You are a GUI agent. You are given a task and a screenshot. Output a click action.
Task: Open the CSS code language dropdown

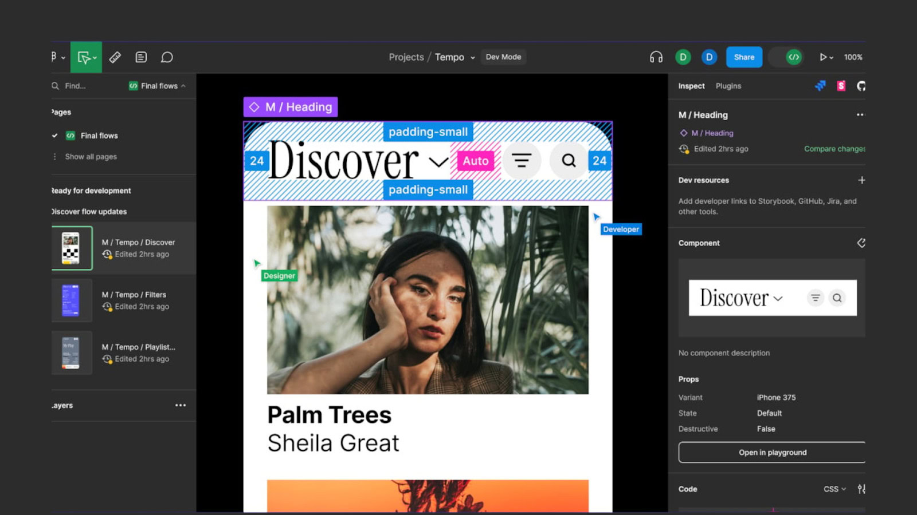pos(834,489)
